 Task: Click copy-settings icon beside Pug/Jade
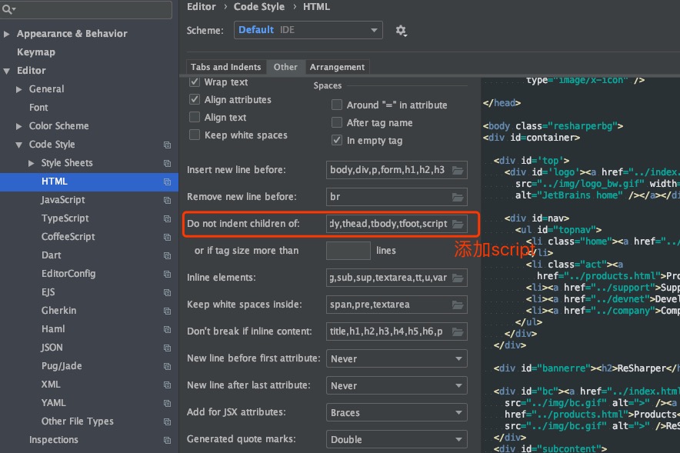(167, 366)
